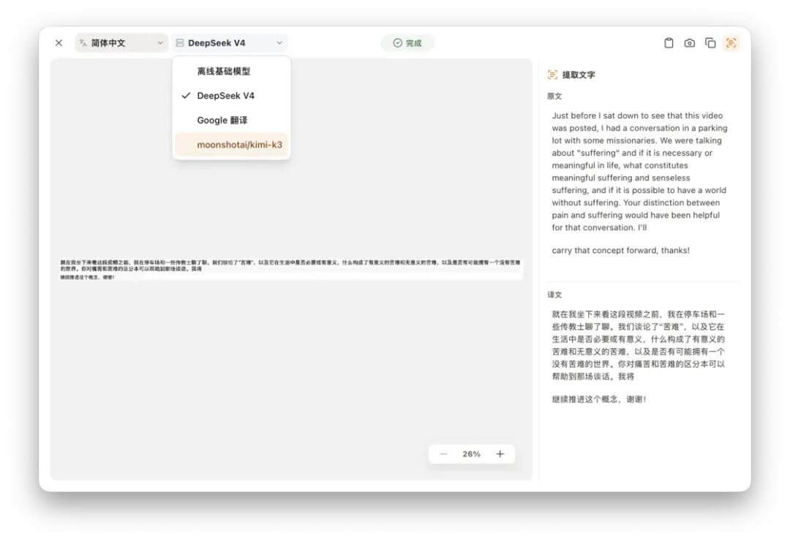Click the copy icon in the toolbar
This screenshot has width=790, height=543.
coord(710,43)
